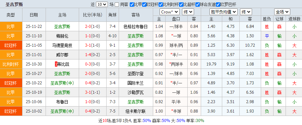Uncheck the 比超杯 filter checkbox
This screenshot has height=125, width=302.
181,4
